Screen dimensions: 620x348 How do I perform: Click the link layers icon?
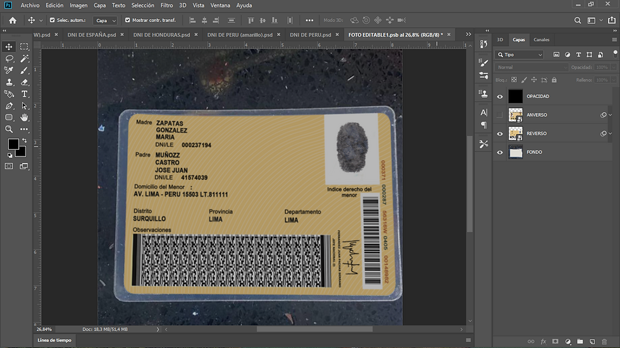[x=531, y=341]
